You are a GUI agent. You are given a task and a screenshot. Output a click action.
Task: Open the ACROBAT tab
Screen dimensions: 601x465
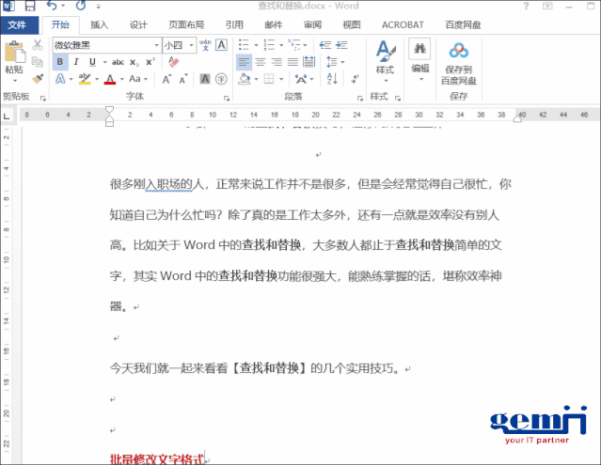point(403,24)
